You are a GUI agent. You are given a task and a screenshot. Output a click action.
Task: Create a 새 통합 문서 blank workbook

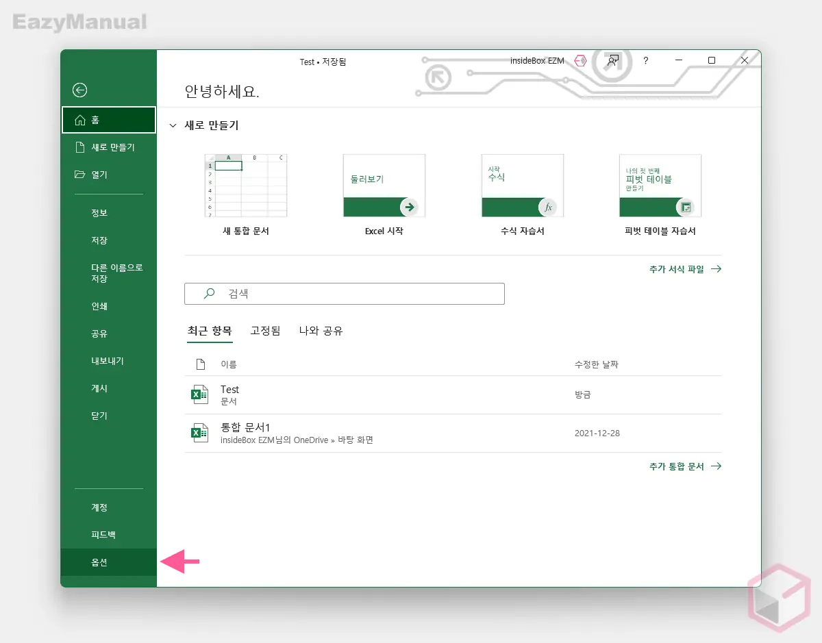pos(246,195)
